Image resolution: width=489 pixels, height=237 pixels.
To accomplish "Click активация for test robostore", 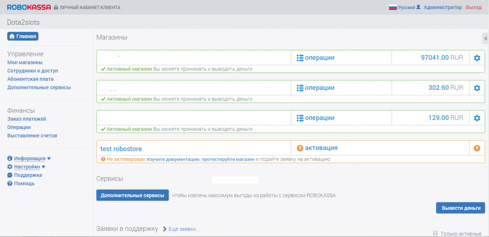I will pyautogui.click(x=317, y=148).
